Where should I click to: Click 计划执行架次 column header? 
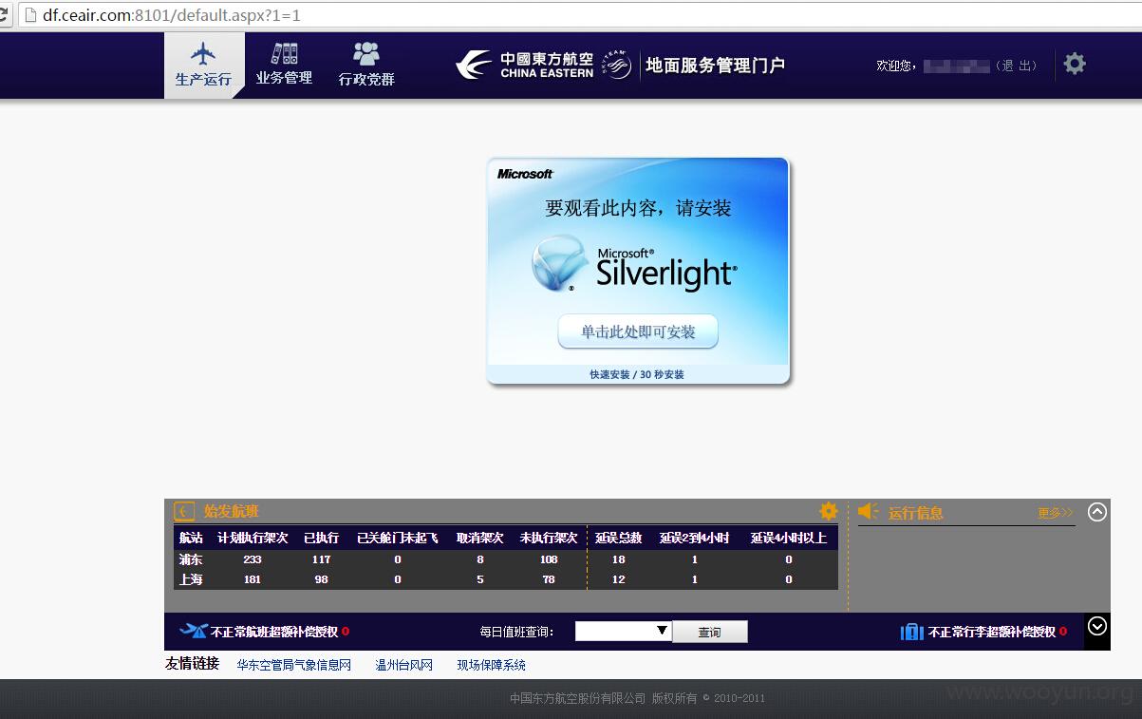[x=253, y=538]
